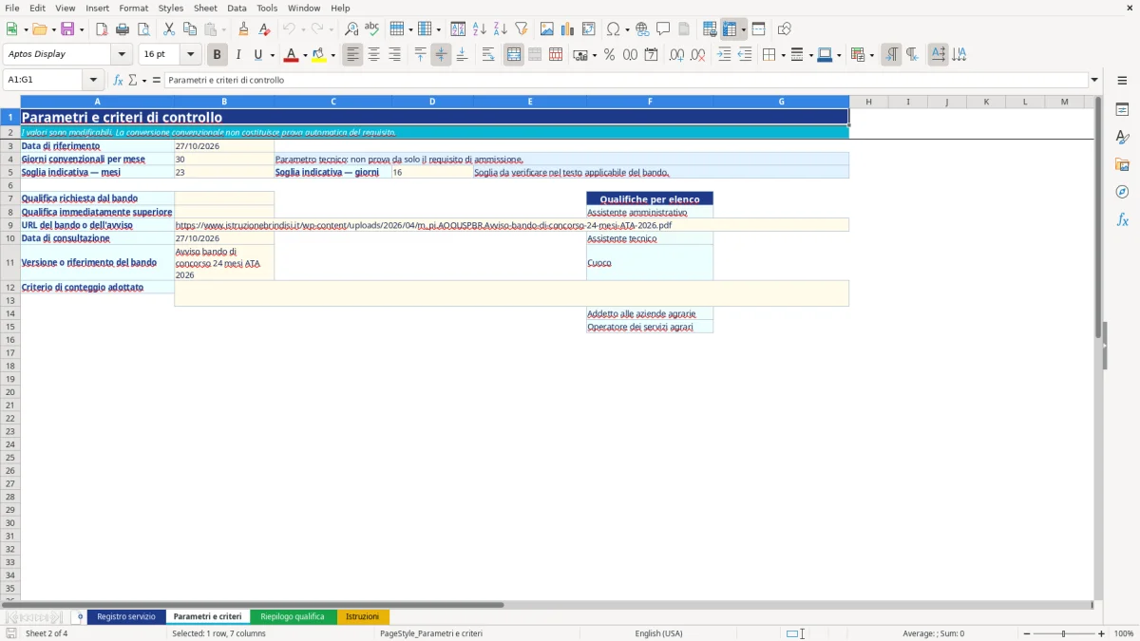Viewport: 1140px width, 641px height.
Task: Open the Sheet menu
Action: pyautogui.click(x=205, y=8)
